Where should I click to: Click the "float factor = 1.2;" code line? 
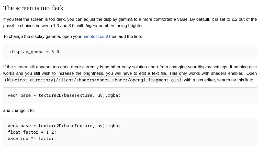point(32,132)
